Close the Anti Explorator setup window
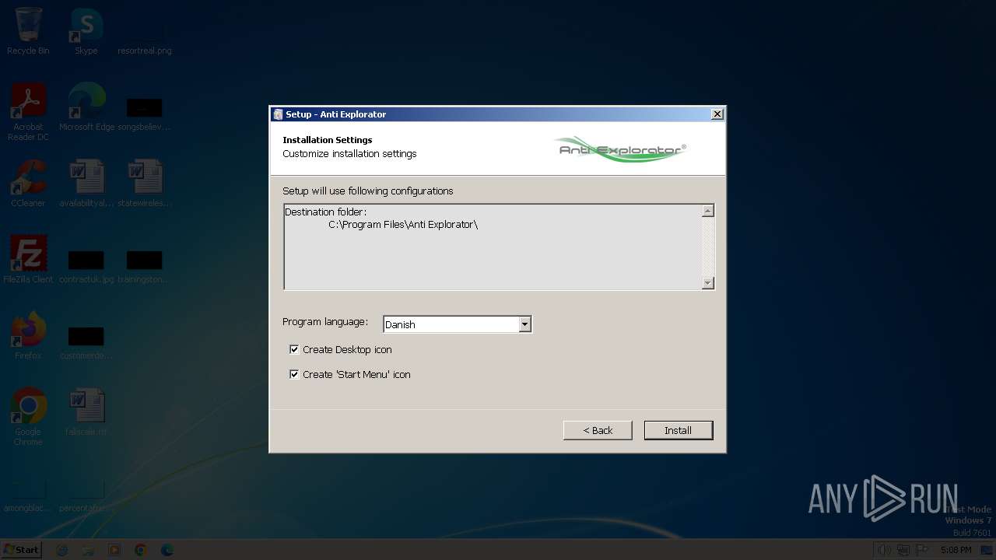Viewport: 996px width, 560px height. point(717,114)
